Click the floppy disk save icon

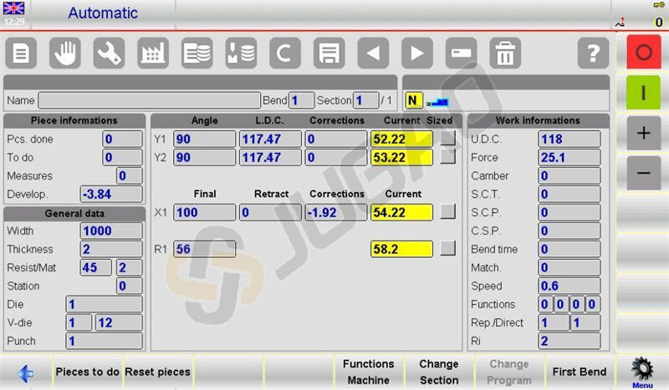click(329, 54)
